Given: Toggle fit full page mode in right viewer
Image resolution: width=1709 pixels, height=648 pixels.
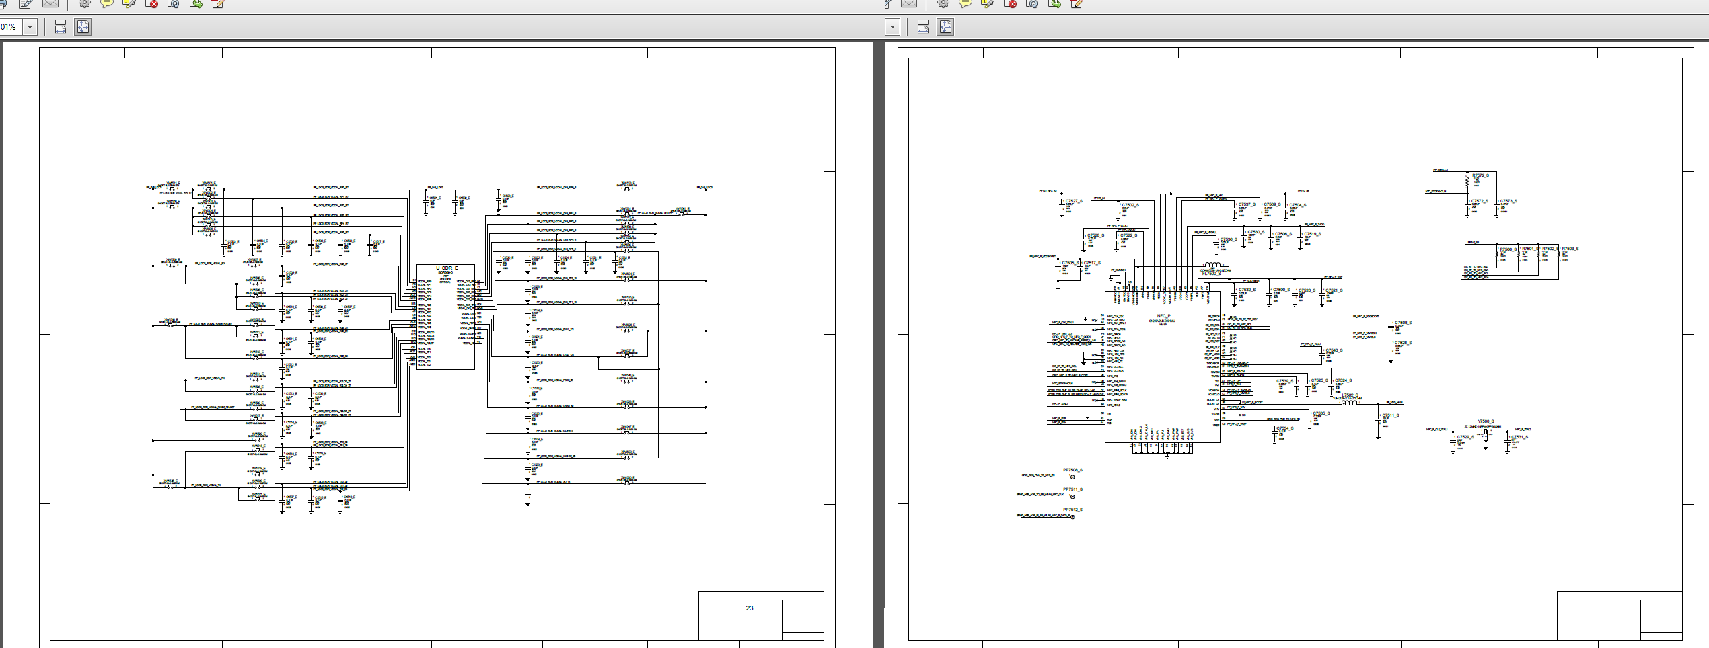Looking at the screenshot, I should point(945,27).
